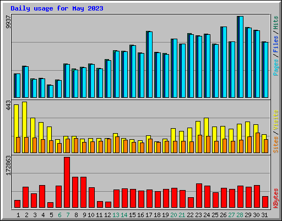The image size is (282, 221).
Task: Click the "Sites" legend label
Action: [x=276, y=145]
